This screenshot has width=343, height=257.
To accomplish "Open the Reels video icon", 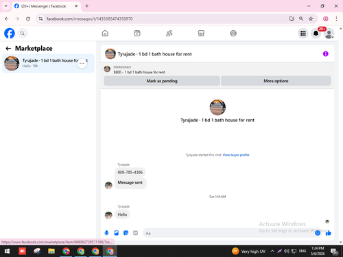I will 137,34.
